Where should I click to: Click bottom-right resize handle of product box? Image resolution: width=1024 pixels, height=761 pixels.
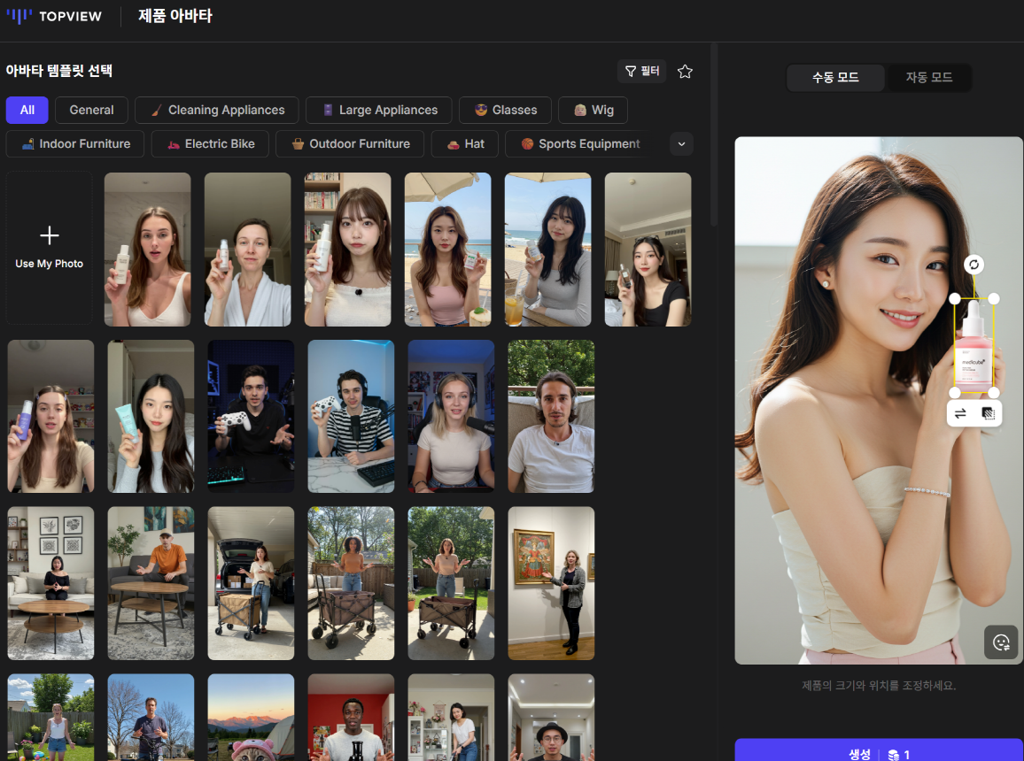click(993, 393)
